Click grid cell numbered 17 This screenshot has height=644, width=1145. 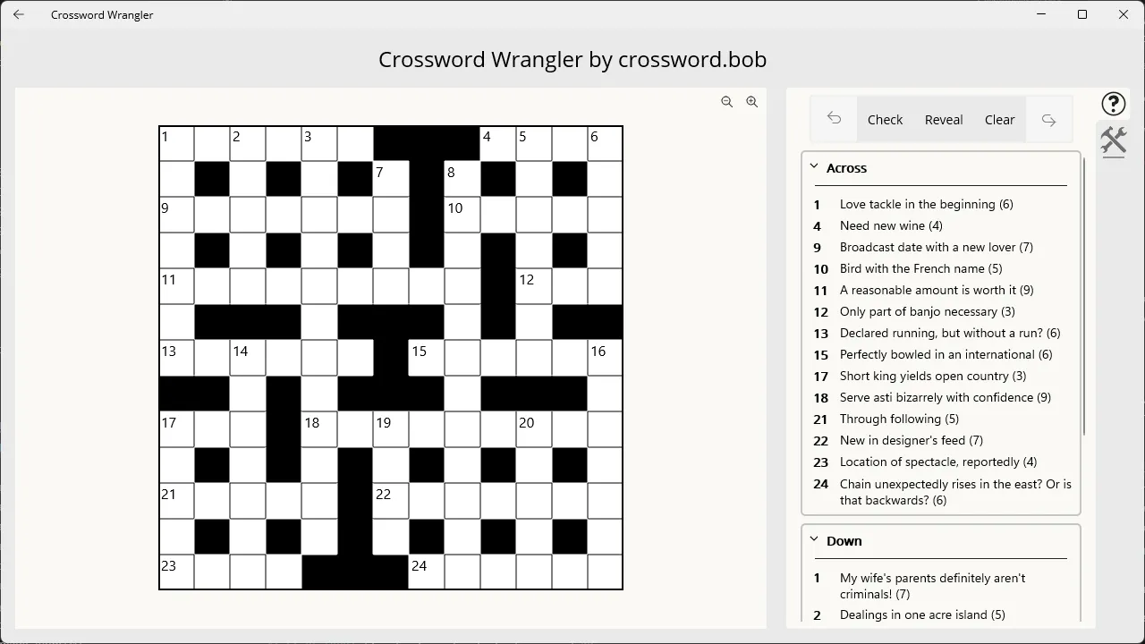(x=177, y=430)
